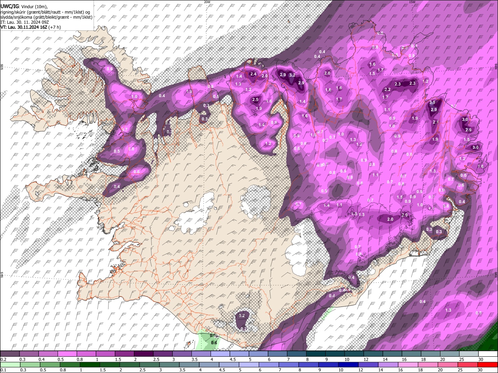Pick the top legend swatch between 18 and 20

point(430,354)
